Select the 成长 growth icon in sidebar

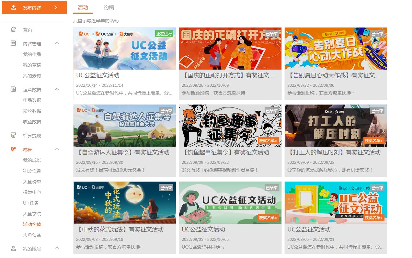pyautogui.click(x=13, y=149)
